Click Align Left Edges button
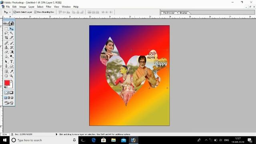The width and height of the screenshot is (256, 144). [74, 12]
